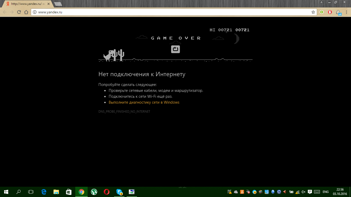View site information icon in address bar

click(35, 12)
